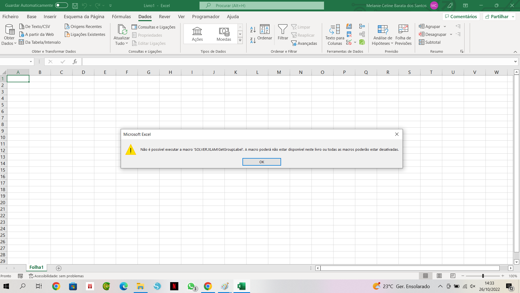The image size is (520, 293).
Task: Toggle the Filtrar filter
Action: coord(283,32)
